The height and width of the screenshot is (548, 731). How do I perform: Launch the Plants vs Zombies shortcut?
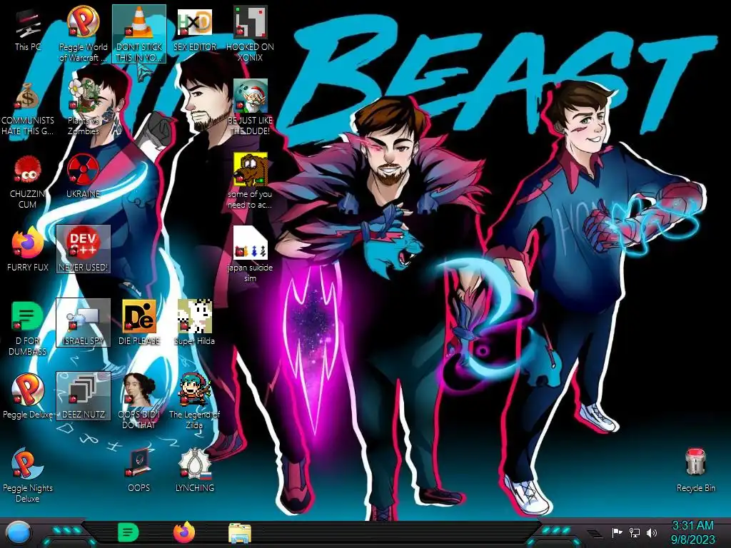83,107
